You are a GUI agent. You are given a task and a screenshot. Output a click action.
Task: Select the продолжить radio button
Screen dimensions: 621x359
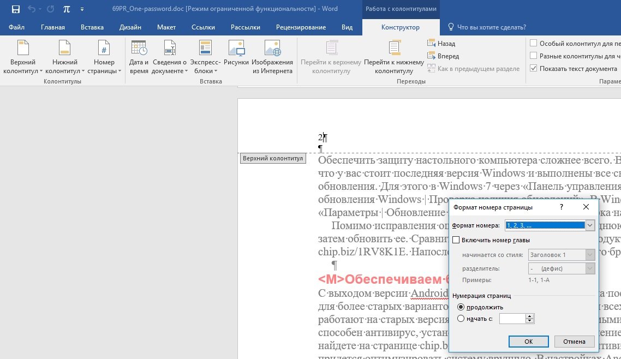coord(462,307)
